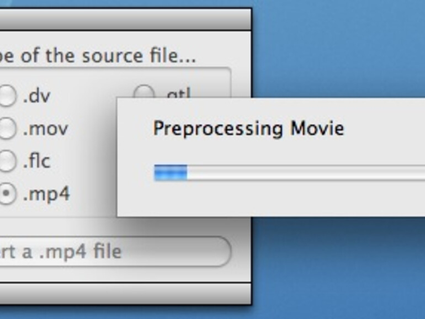Image resolution: width=425 pixels, height=319 pixels.
Task: Select the .dv radio button
Action: point(7,96)
